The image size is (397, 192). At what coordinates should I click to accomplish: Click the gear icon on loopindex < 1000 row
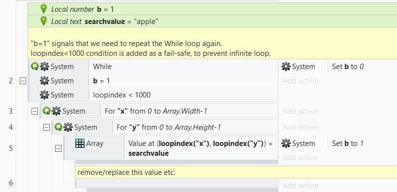coord(44,95)
